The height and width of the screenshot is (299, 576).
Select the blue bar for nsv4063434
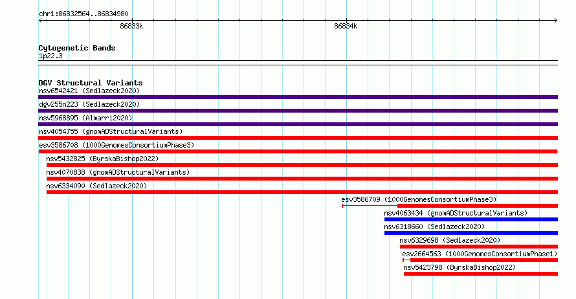coord(471,219)
